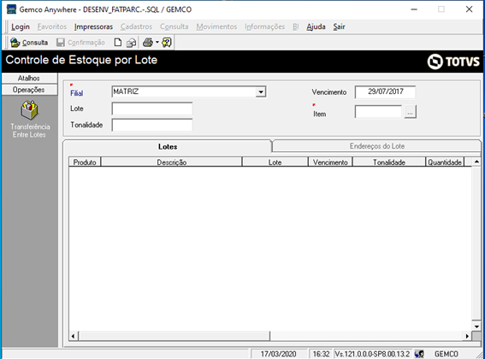Click the GEMCO user in status bar
The image size is (485, 359).
tap(446, 354)
